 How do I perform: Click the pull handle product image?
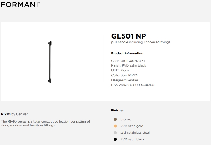coord(50,62)
